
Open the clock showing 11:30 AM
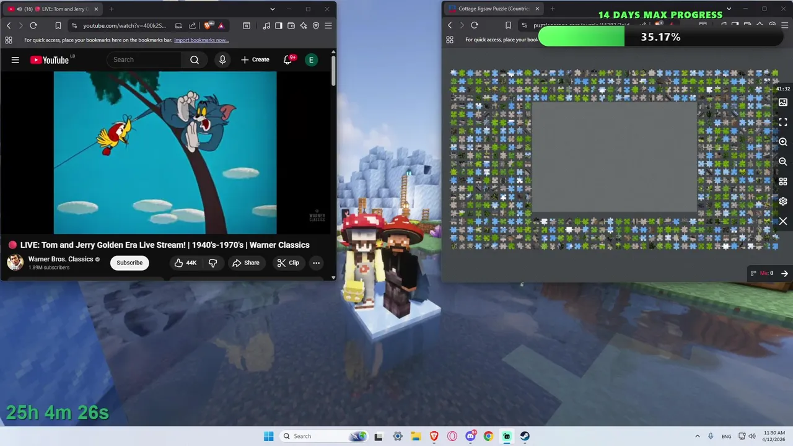click(x=774, y=436)
